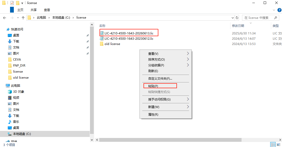Switch to large icons view in status bar

point(278,145)
